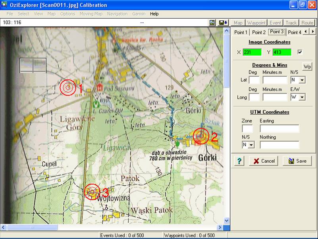Click 'Events Used : 0 of 500' status
This screenshot has width=318, height=239.
click(122, 235)
